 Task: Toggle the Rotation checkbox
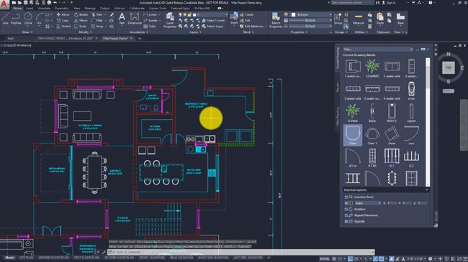coord(346,210)
